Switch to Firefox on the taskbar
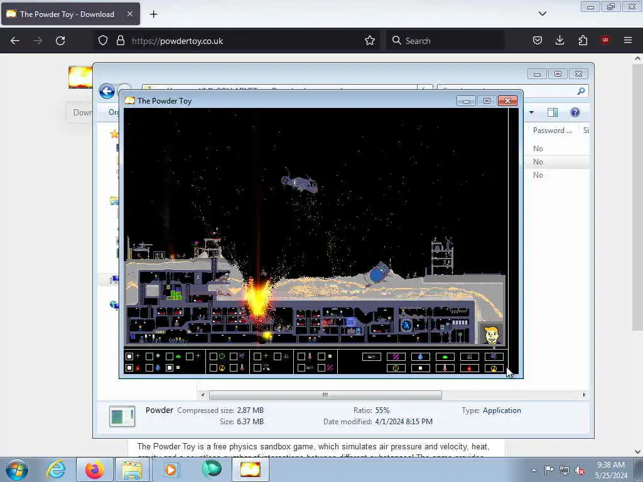 95,469
